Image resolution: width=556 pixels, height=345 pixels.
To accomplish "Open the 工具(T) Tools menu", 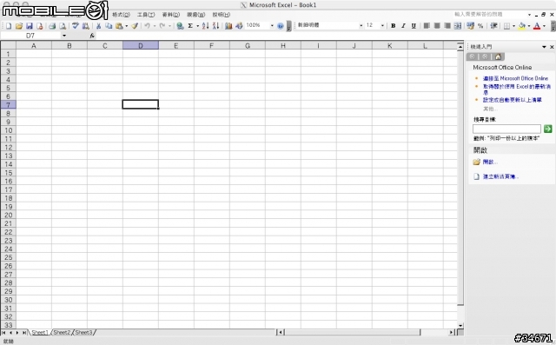I will tap(146, 15).
